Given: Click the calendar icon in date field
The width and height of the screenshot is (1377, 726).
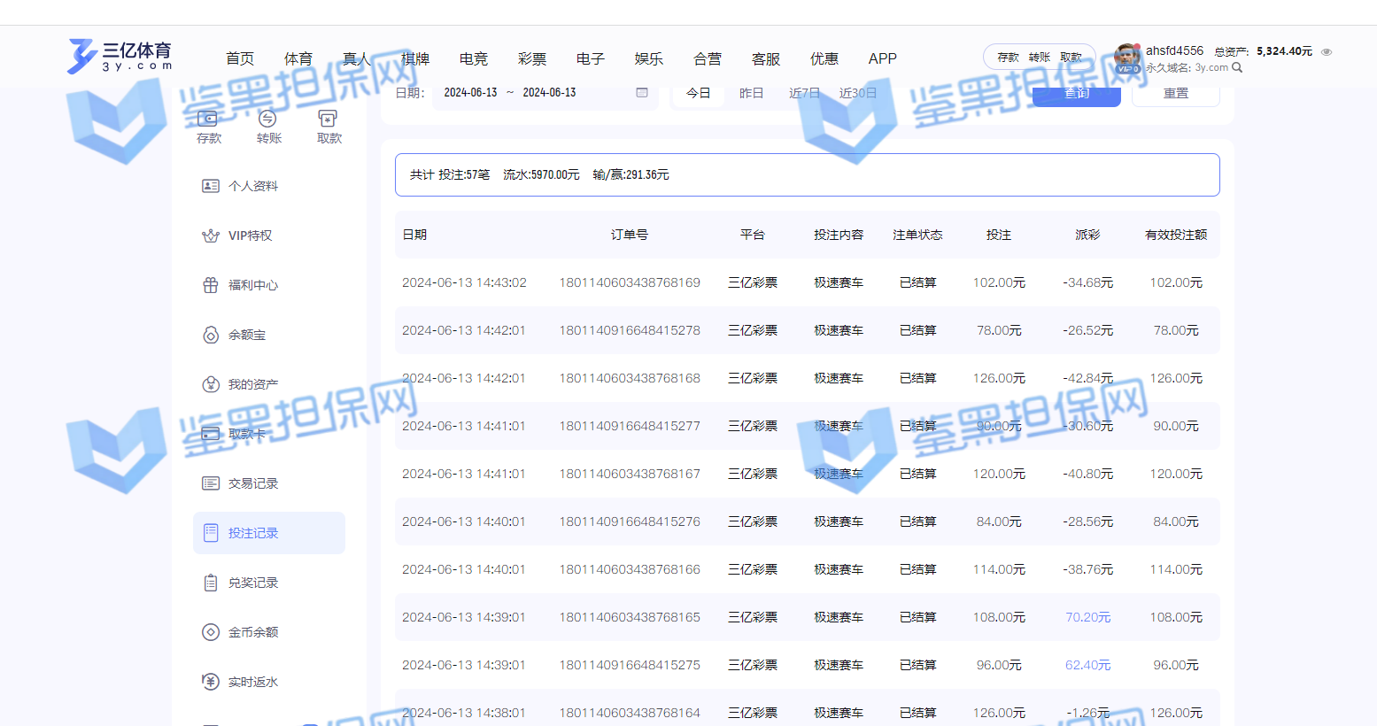Looking at the screenshot, I should pyautogui.click(x=642, y=93).
